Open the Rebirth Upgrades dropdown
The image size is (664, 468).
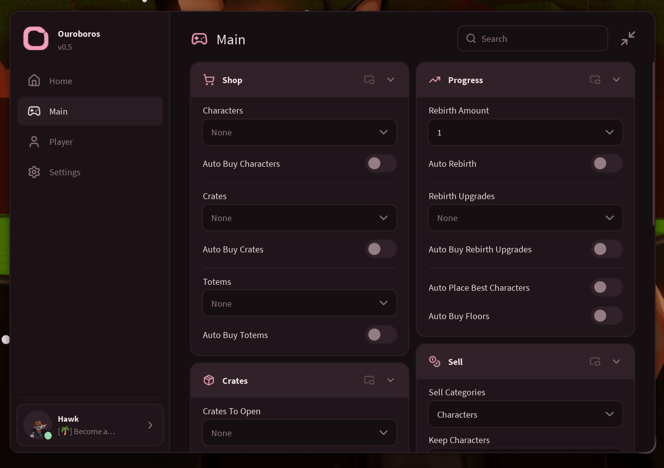(525, 218)
